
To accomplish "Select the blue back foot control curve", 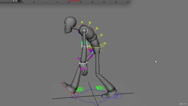I will 118,96.
